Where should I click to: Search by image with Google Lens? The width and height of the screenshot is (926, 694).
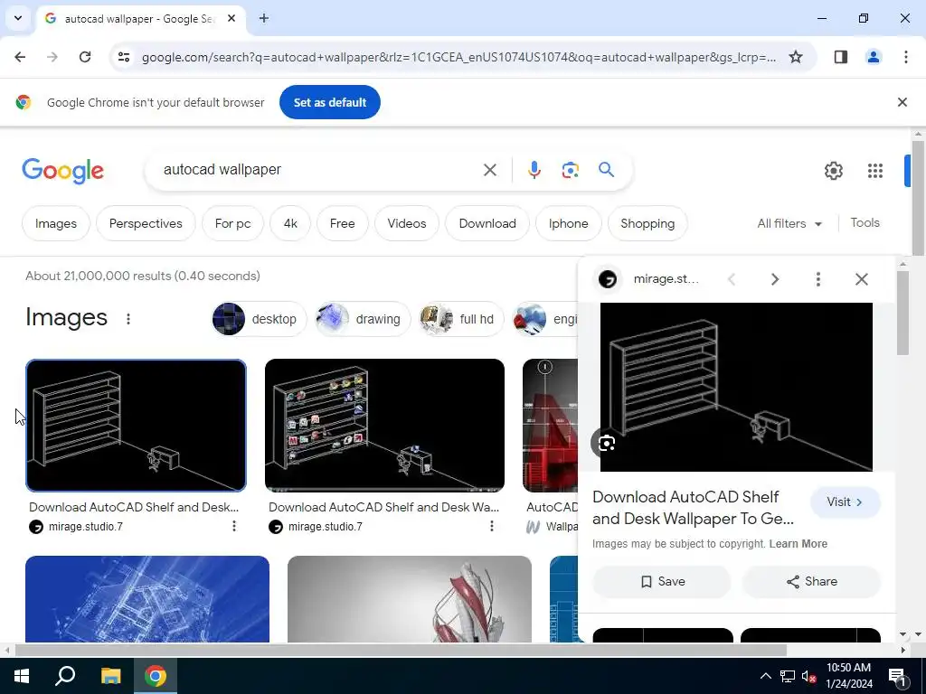(x=570, y=170)
